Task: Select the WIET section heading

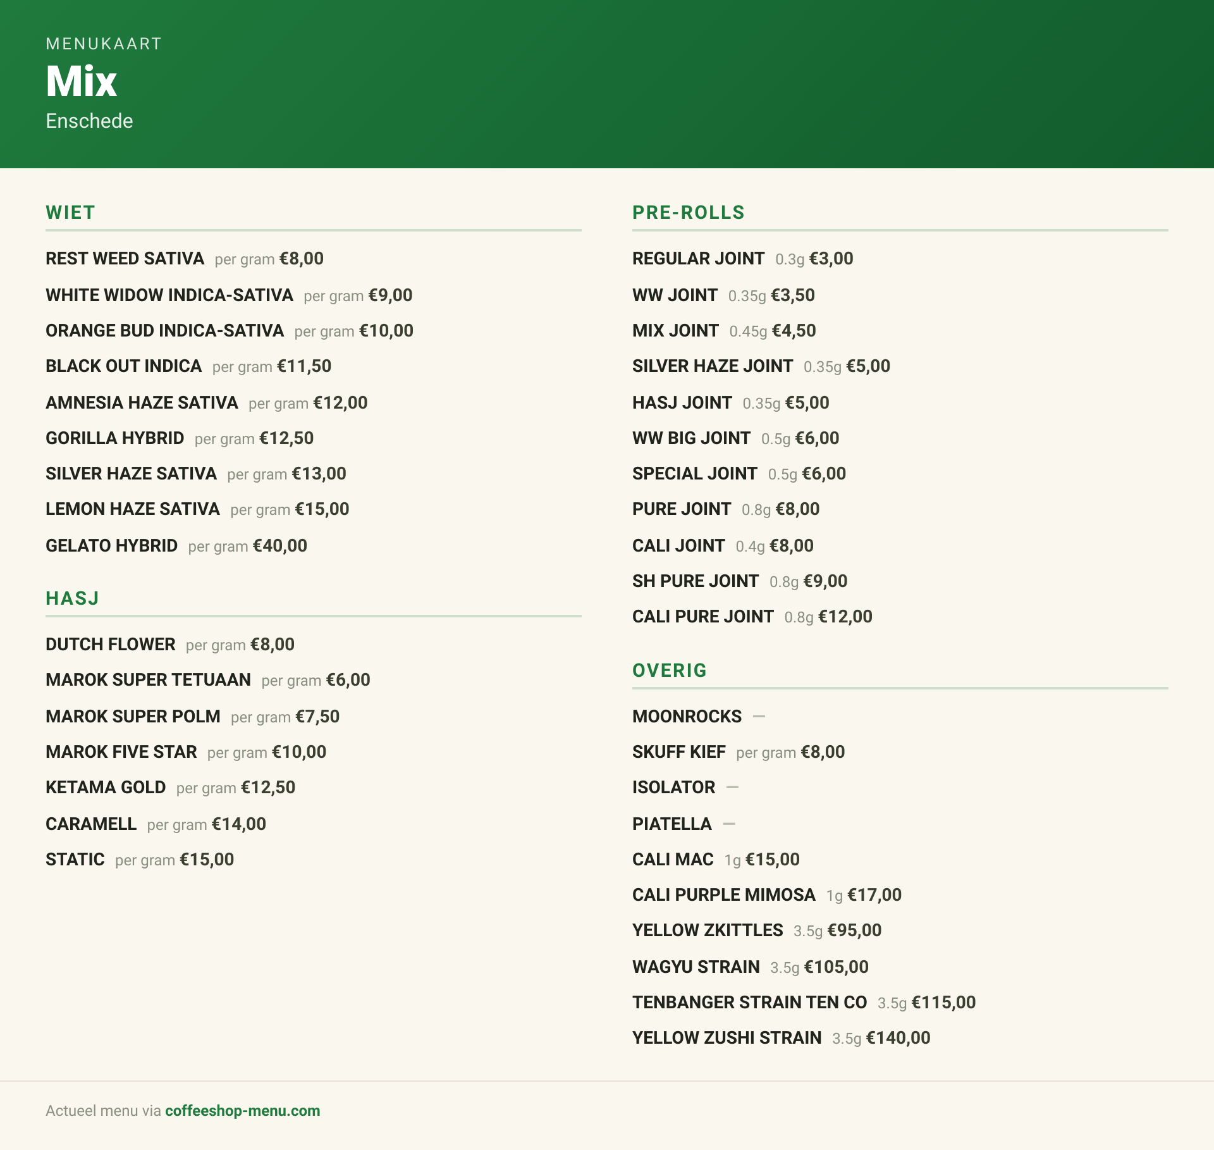Action: [x=70, y=213]
